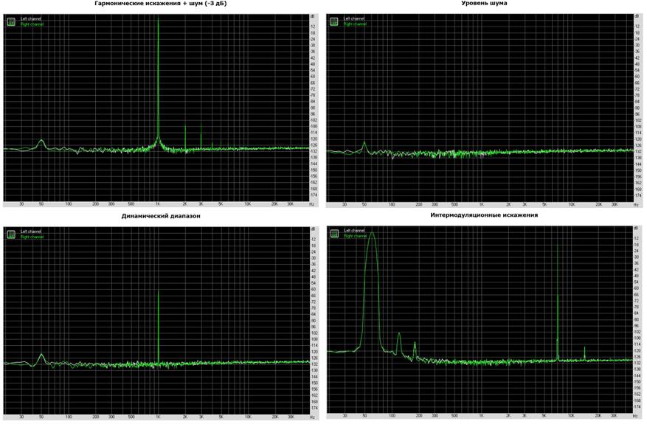The image size is (647, 424).
Task: Click the 'Динамический диапазон' heading
Action: 161,216
